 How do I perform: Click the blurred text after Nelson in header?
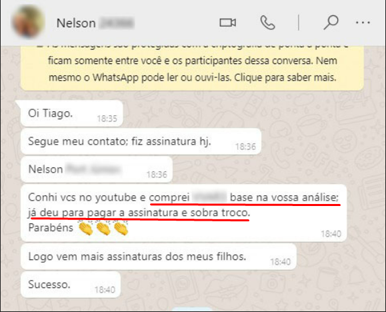coord(117,23)
